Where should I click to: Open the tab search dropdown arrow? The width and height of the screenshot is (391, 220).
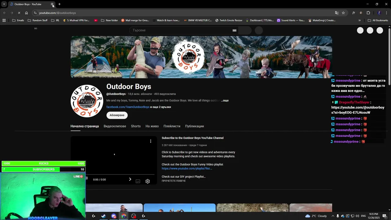tap(4, 4)
